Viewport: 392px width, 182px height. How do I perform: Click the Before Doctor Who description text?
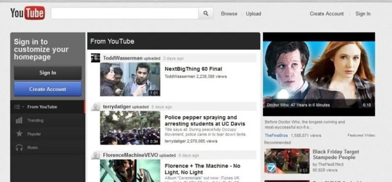(305, 125)
